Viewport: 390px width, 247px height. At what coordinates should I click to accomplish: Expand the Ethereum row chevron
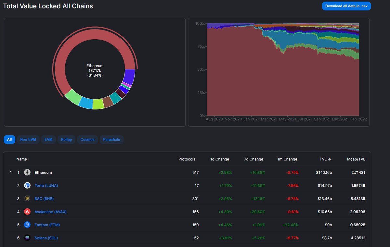[11, 172]
